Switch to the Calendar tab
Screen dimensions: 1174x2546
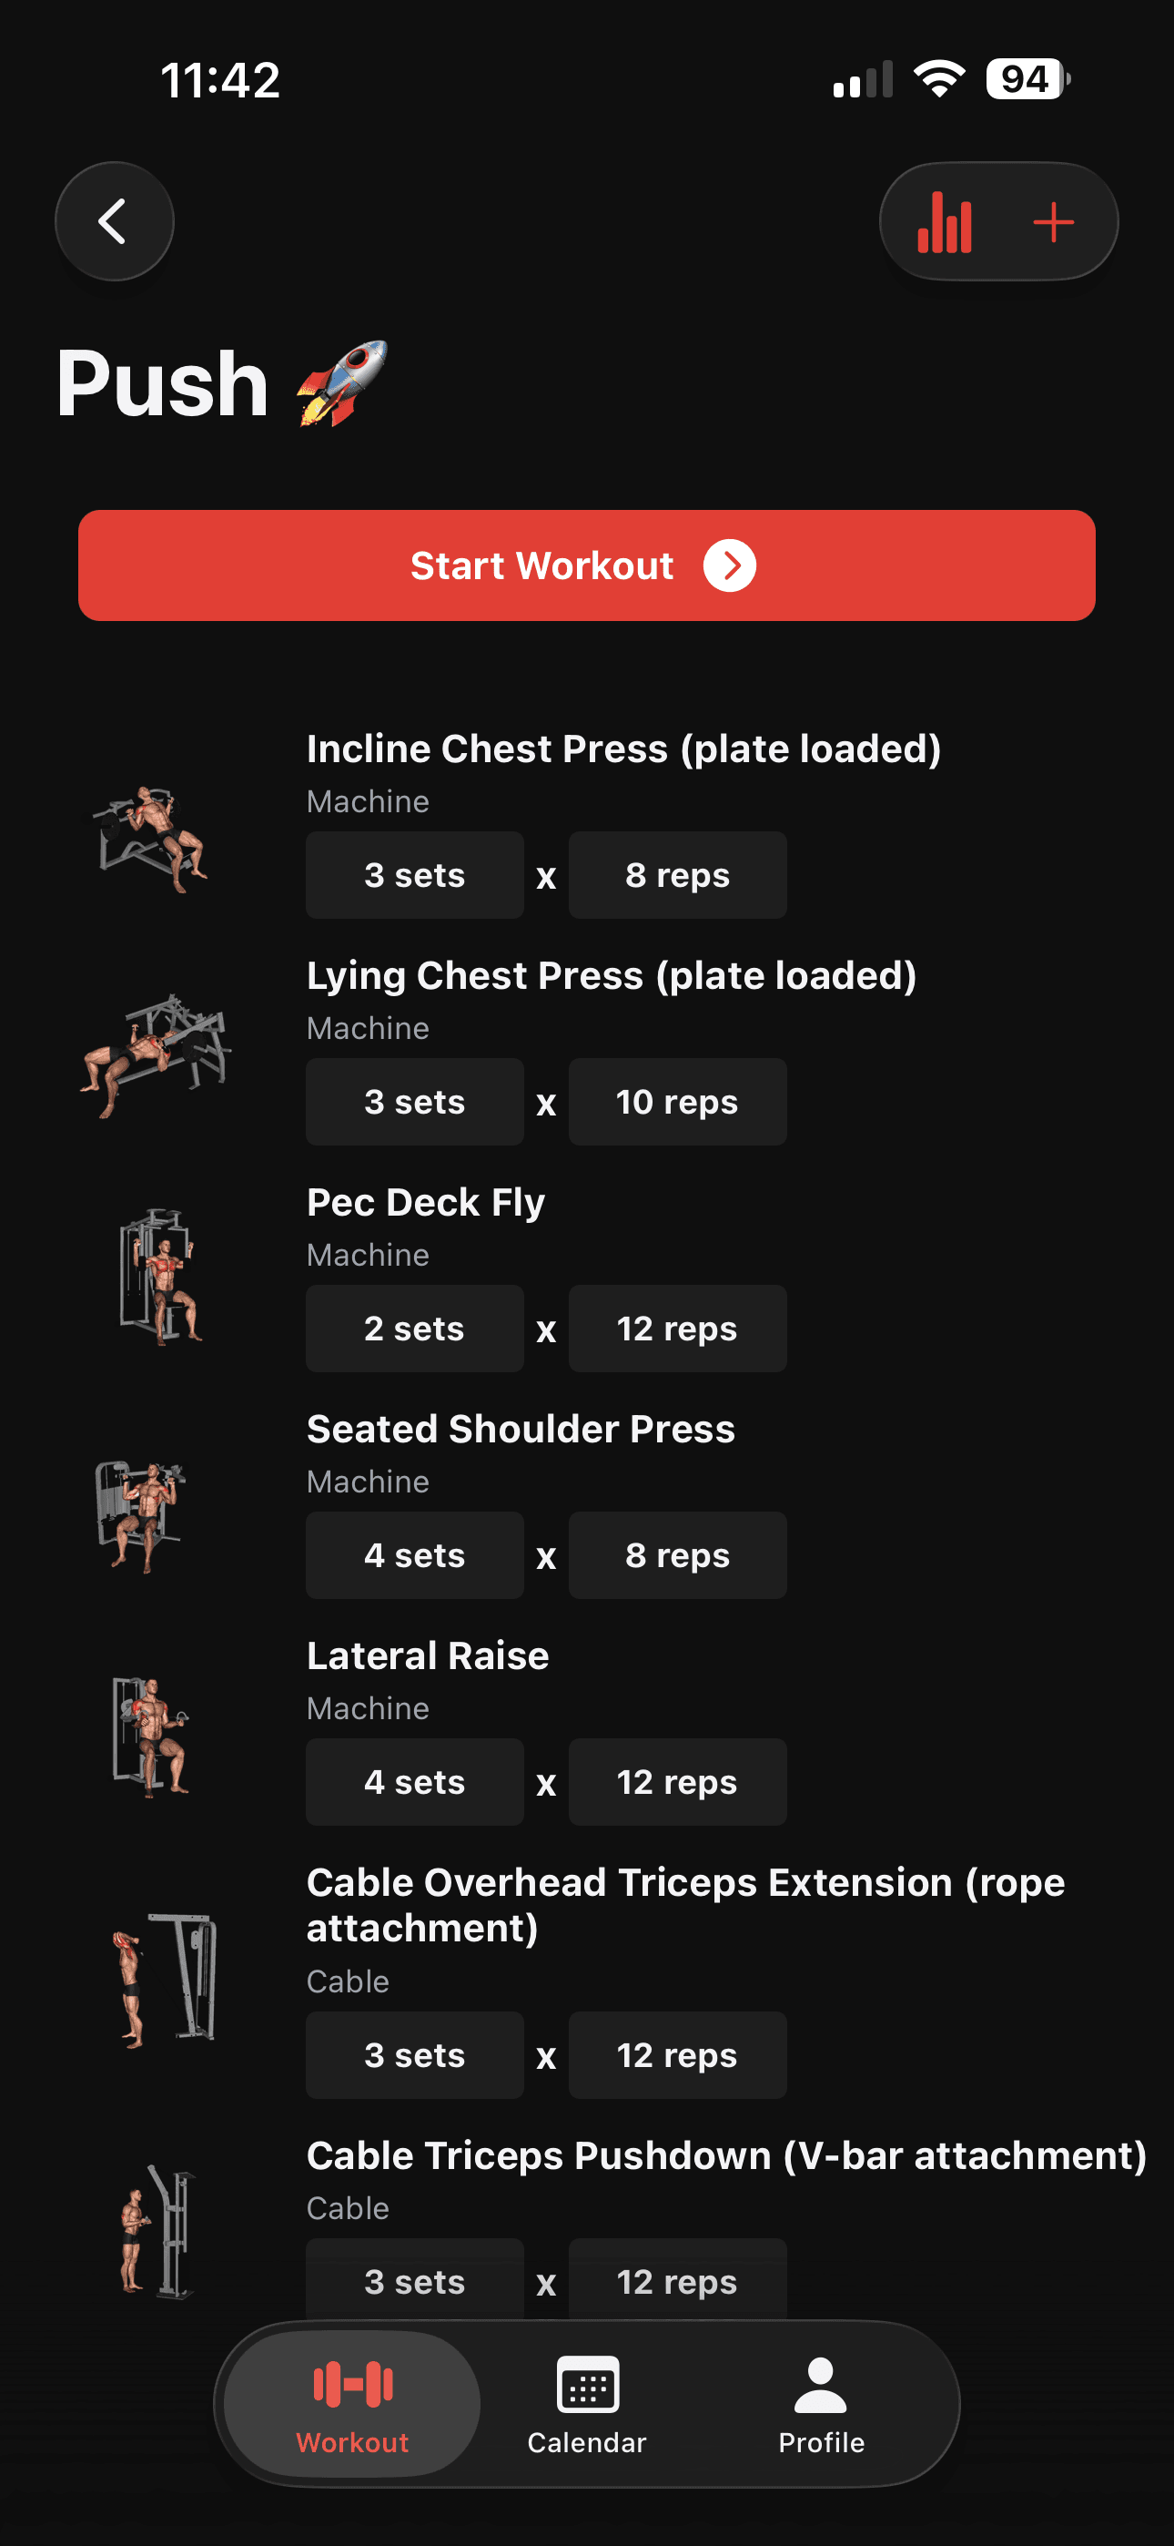pos(587,2411)
